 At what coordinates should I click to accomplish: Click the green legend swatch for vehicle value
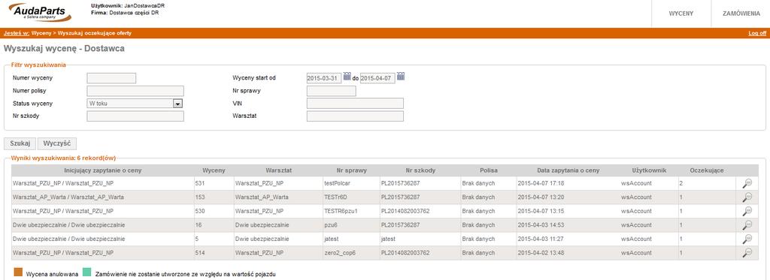tap(87, 272)
